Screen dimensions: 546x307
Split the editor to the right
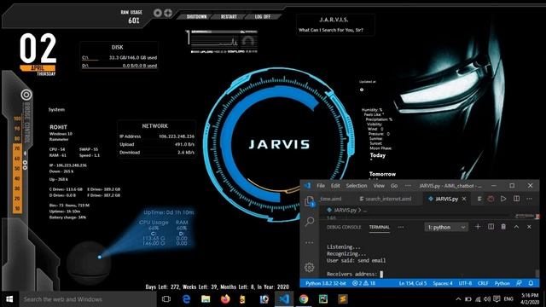pos(516,199)
